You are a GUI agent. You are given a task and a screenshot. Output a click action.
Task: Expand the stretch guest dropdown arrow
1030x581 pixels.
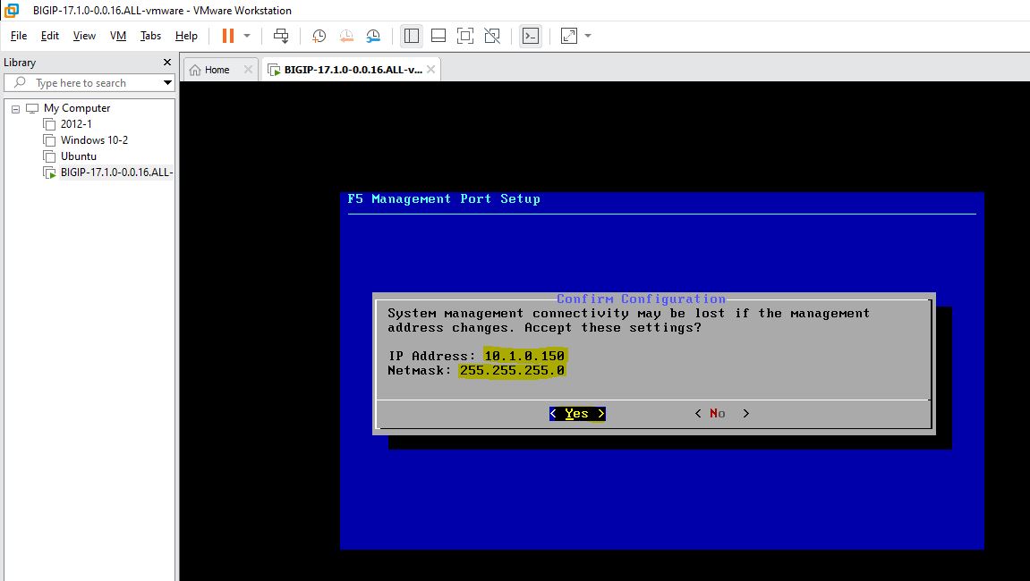coord(588,36)
